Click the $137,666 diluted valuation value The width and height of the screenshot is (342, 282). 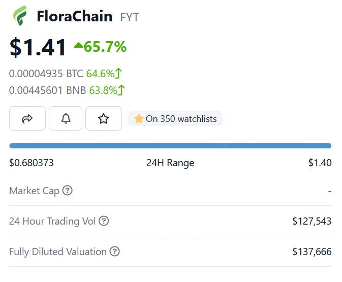tap(312, 252)
